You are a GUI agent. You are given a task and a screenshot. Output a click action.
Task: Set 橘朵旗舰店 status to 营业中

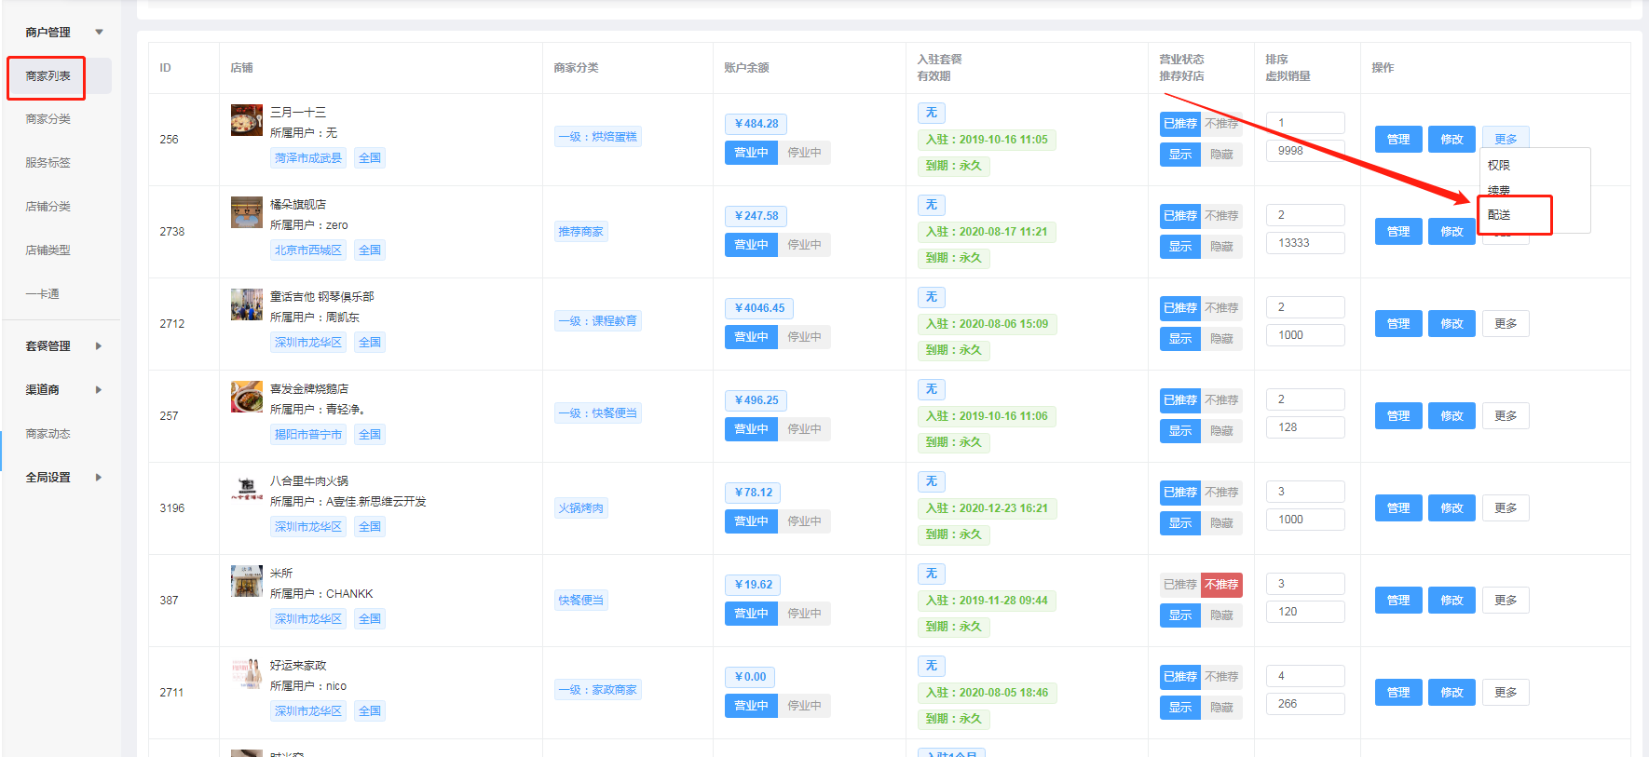tap(751, 245)
